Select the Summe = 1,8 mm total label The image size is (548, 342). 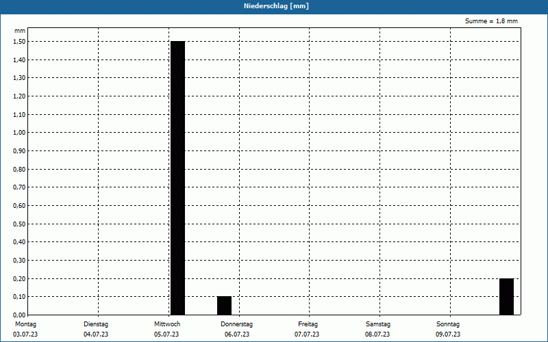[x=491, y=21]
